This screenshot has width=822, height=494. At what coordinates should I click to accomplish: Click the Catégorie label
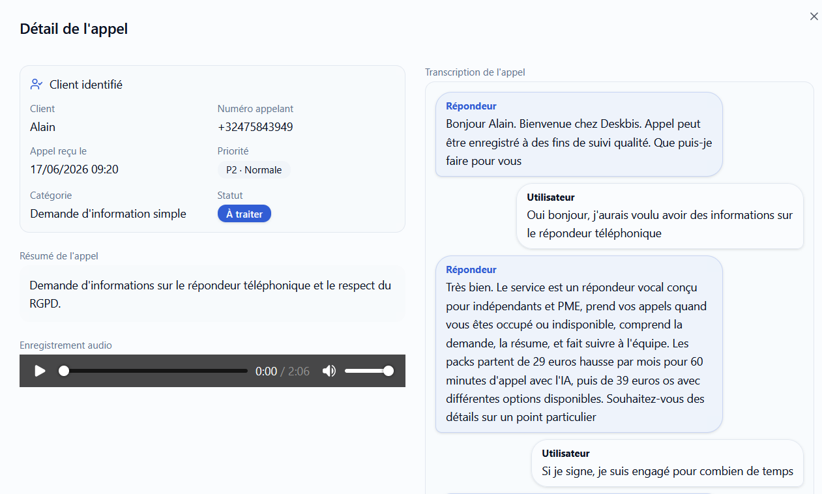51,196
